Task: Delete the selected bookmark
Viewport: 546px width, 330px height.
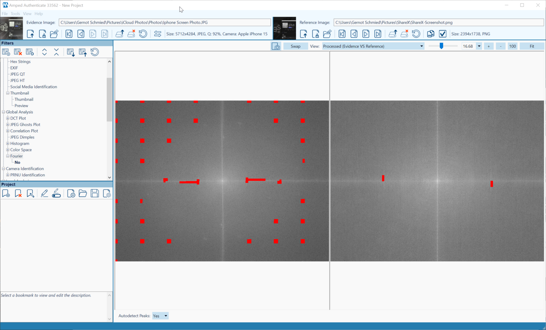Action: click(18, 193)
